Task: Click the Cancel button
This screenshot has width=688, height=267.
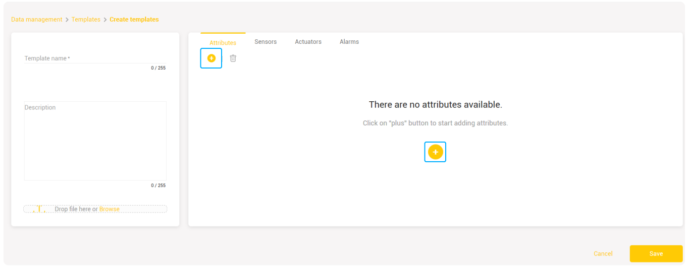Action: coord(603,254)
